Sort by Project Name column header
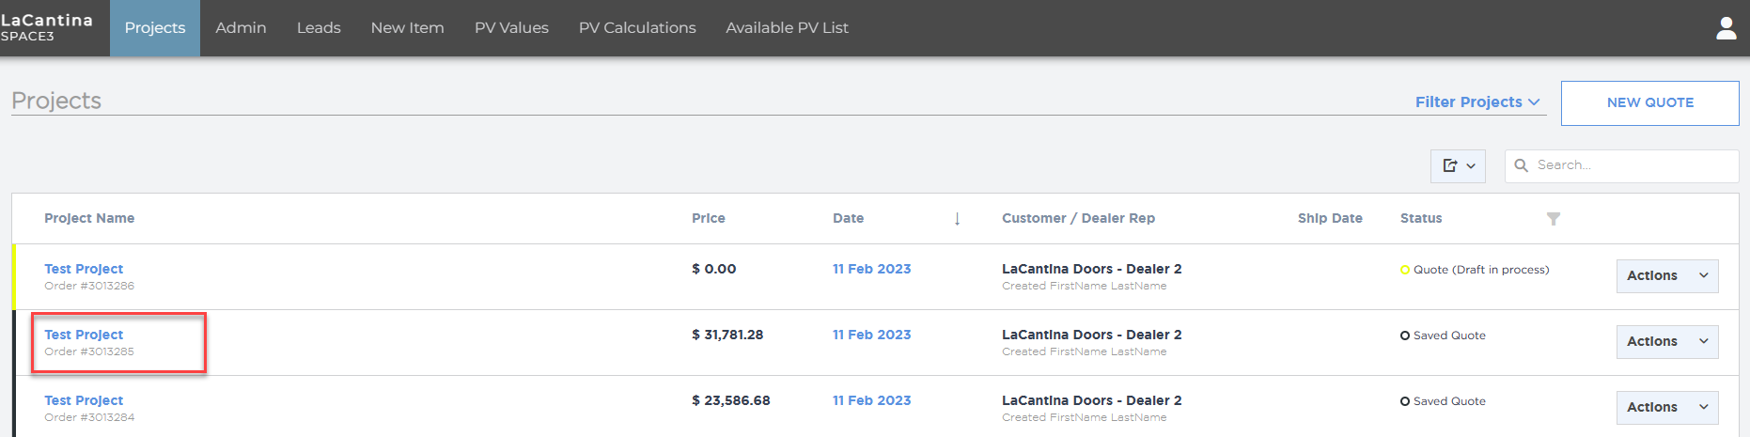The width and height of the screenshot is (1750, 437). pyautogui.click(x=89, y=218)
